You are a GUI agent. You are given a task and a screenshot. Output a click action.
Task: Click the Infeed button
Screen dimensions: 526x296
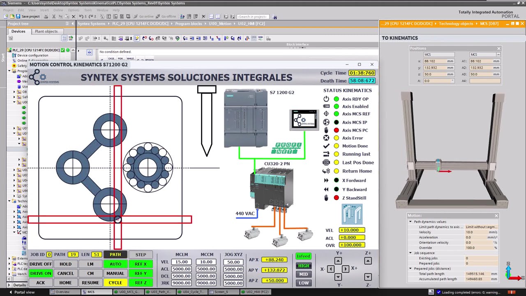tap(303, 256)
